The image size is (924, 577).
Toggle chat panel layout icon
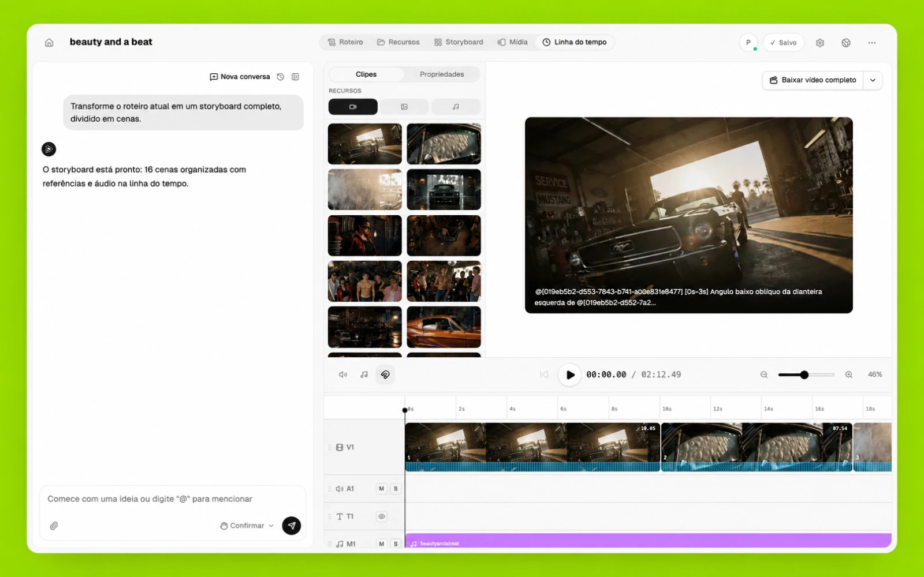(296, 77)
